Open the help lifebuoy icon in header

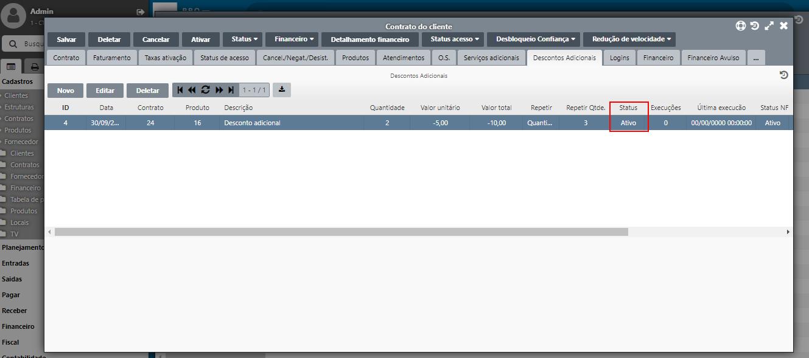(x=741, y=26)
